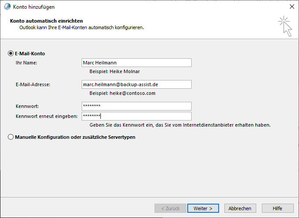
Task: Click the Kennwort password field
Action: click(136, 106)
